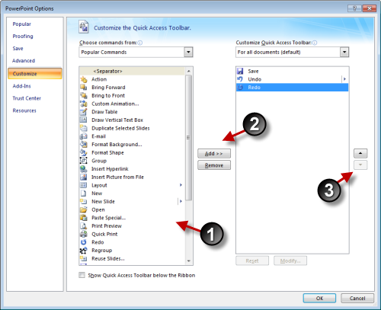Select the Undo icon in the toolbar list

tap(240, 79)
